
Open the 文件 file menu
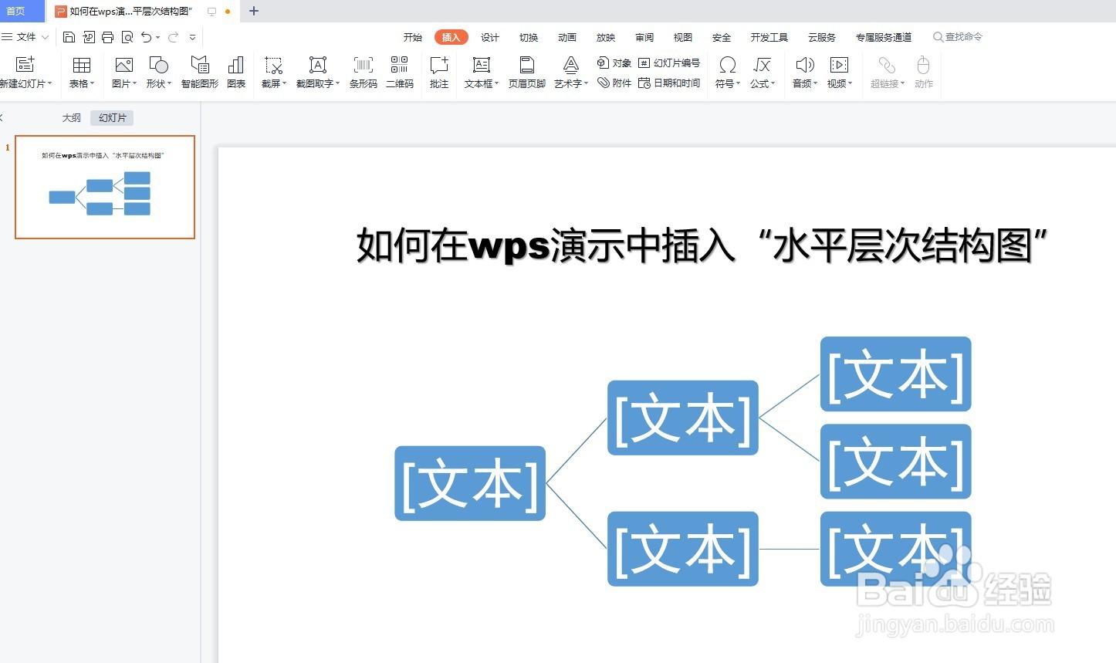25,37
